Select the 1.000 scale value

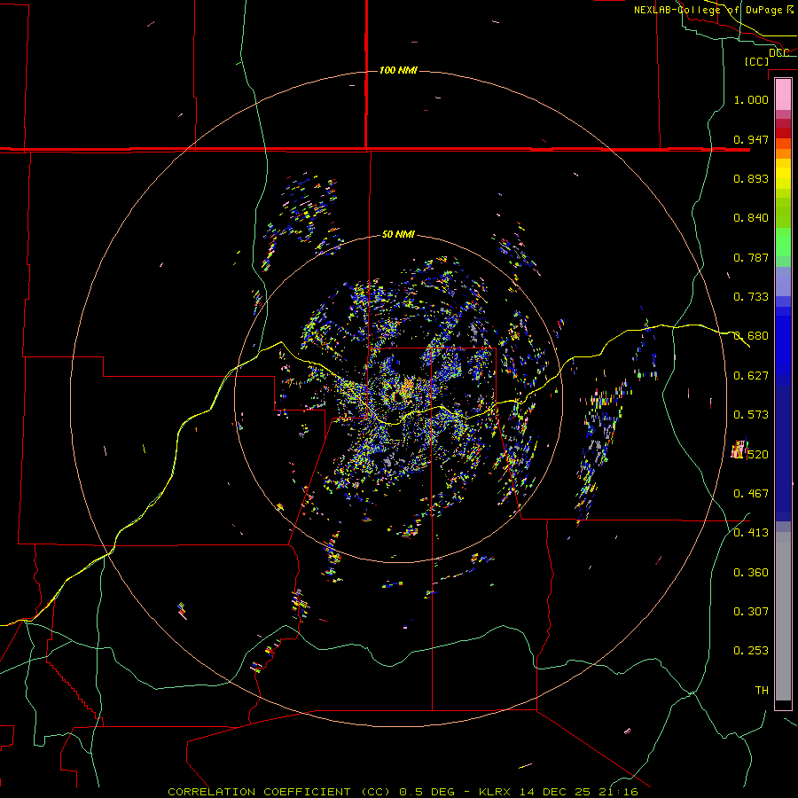(x=751, y=99)
